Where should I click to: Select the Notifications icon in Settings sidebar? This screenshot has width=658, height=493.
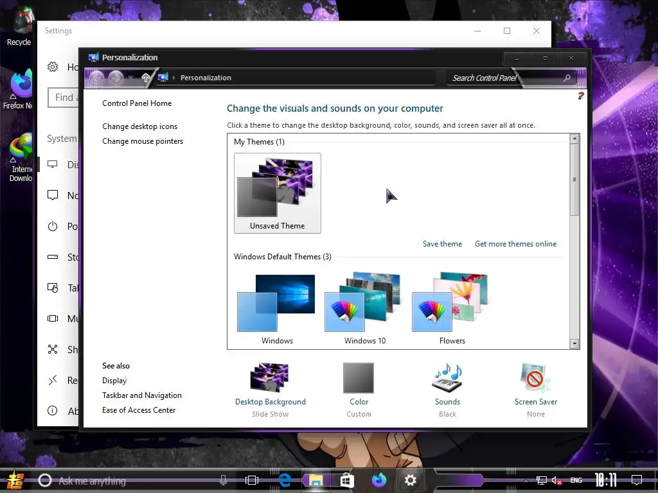[53, 195]
